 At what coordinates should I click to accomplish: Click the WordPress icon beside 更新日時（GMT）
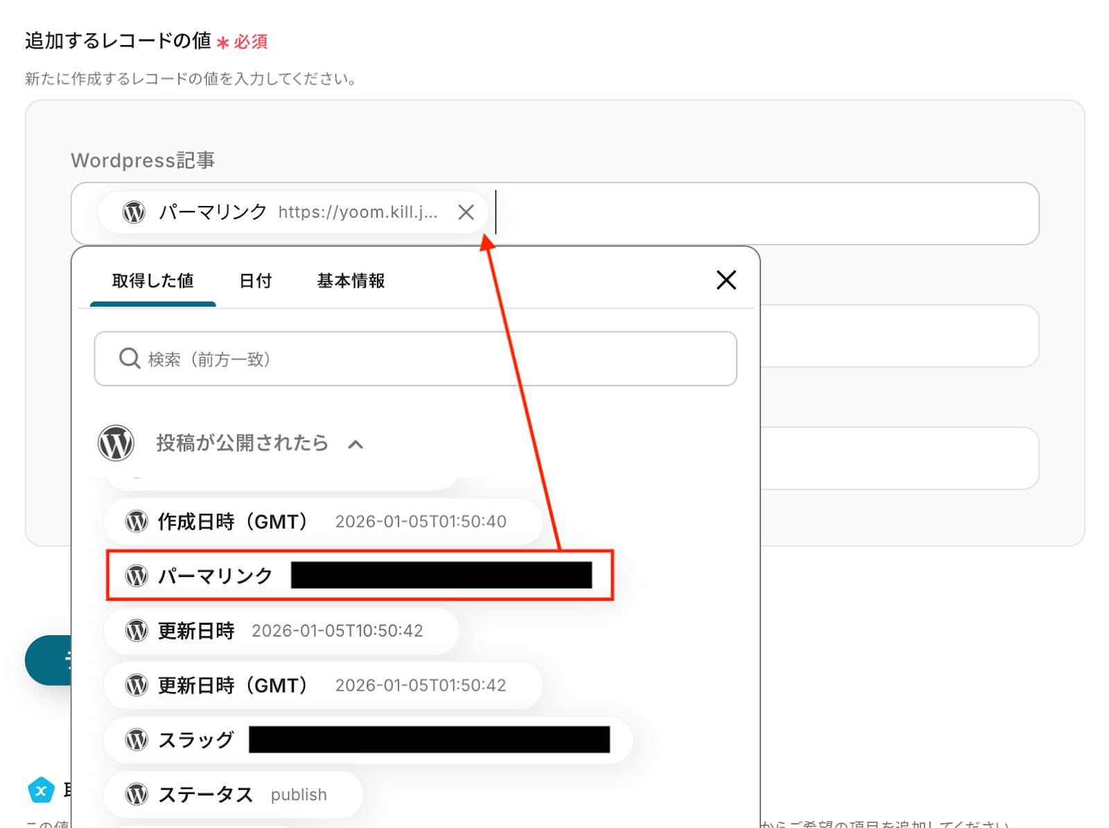[x=137, y=686]
